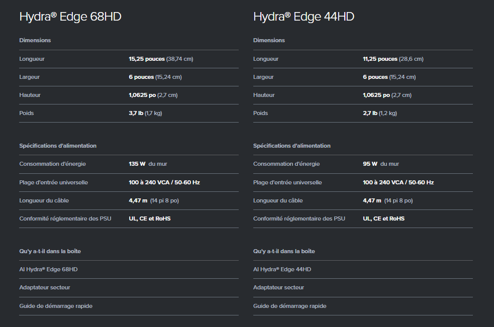
Task: Select the 44HD height "1,0625 po (2,7 cm)"
Action: [387, 95]
